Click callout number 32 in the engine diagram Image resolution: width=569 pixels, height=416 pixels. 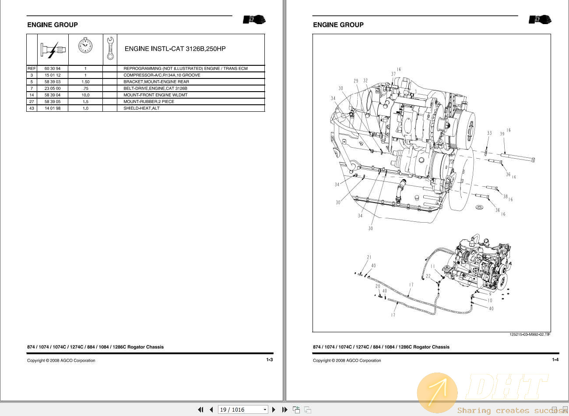point(365,81)
